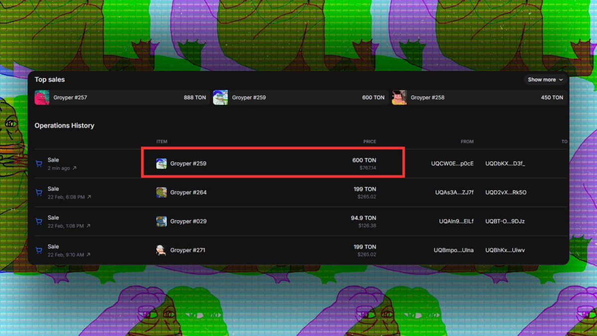Viewport: 597px width, 336px height.
Task: Open the 2 min ago transaction link arrow
Action: pos(75,168)
